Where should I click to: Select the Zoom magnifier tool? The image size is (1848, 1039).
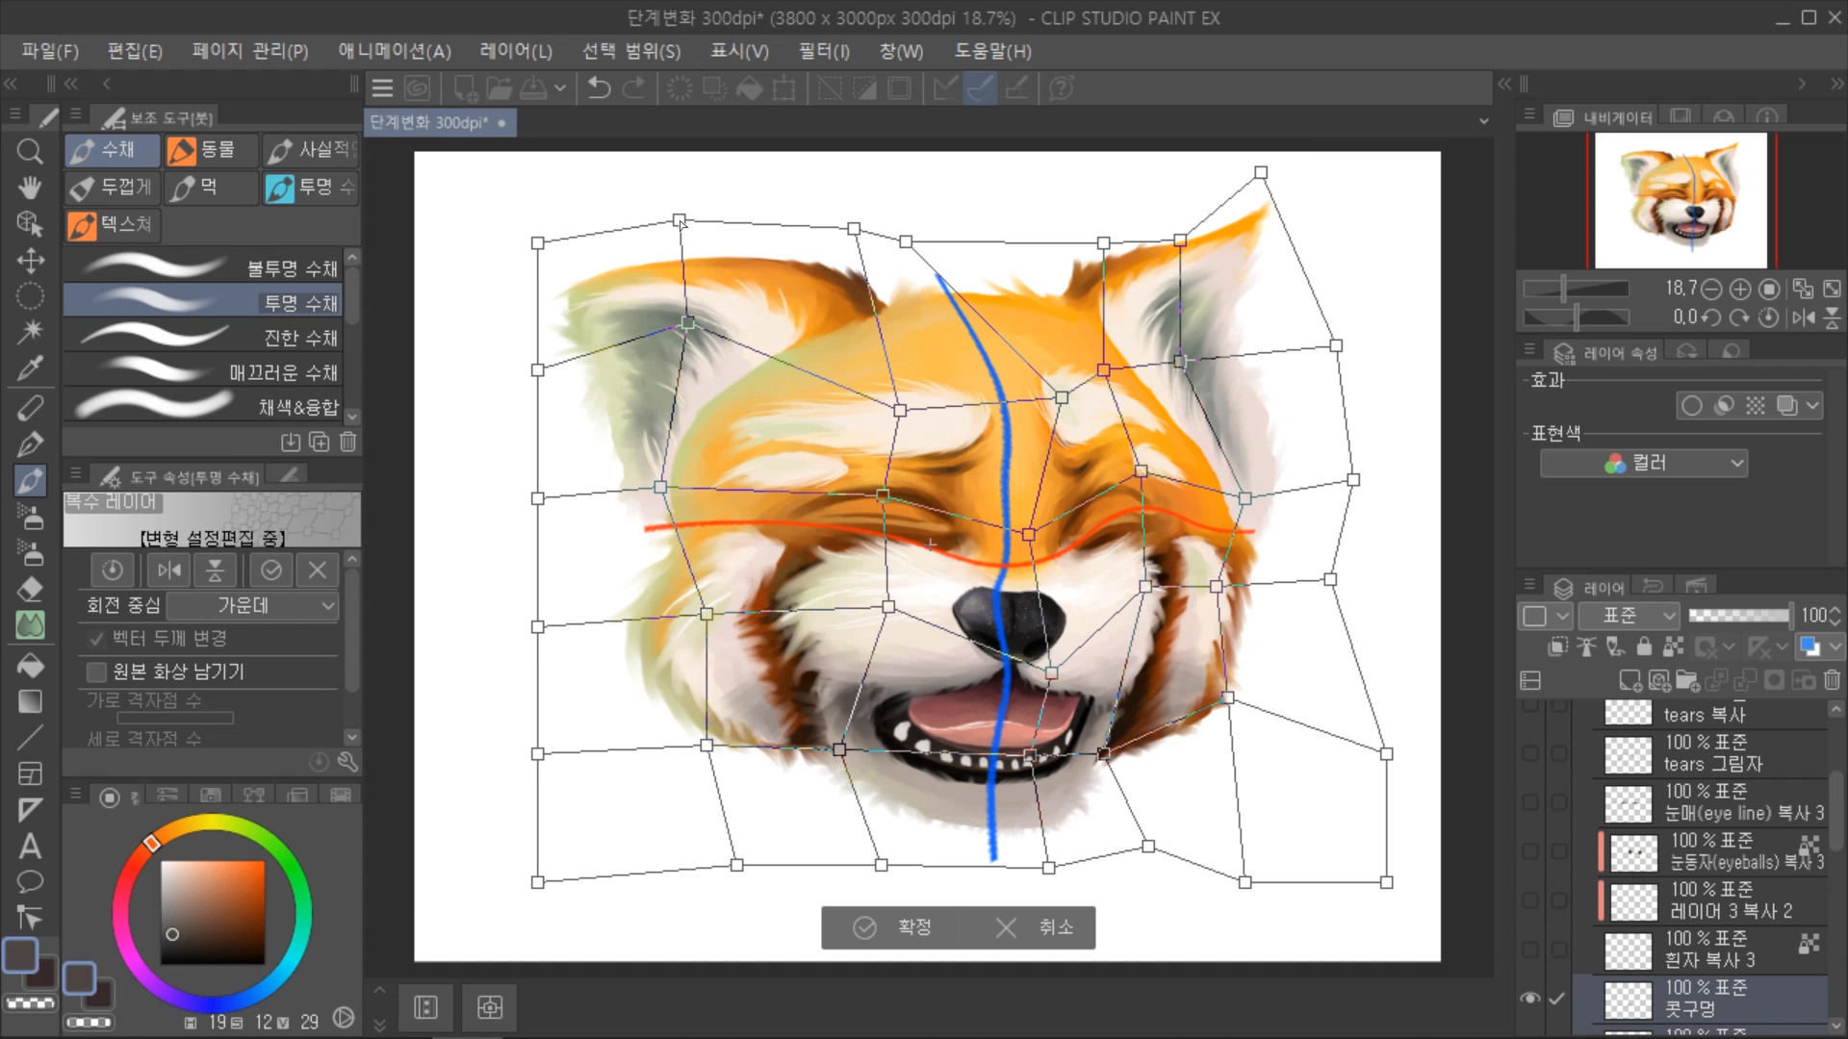[30, 151]
